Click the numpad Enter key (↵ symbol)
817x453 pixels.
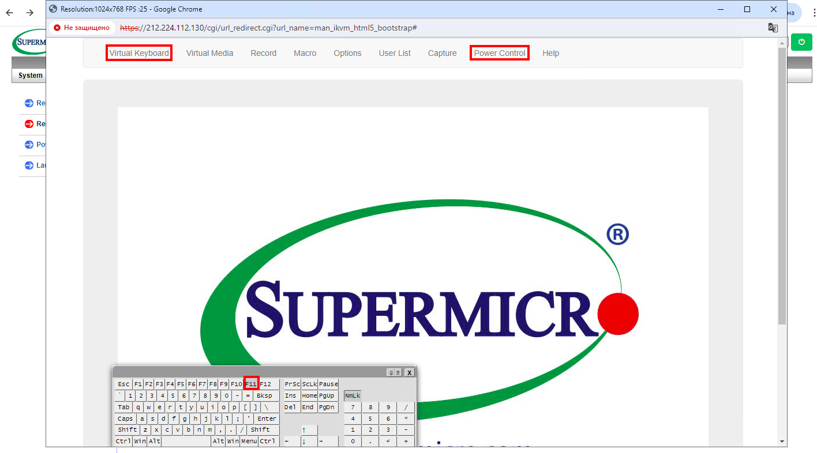click(388, 441)
